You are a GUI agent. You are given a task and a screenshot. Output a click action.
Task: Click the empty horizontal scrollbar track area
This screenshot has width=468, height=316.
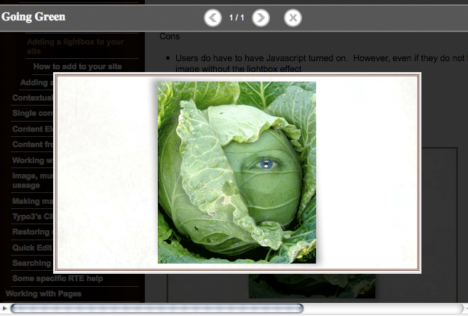point(378,309)
